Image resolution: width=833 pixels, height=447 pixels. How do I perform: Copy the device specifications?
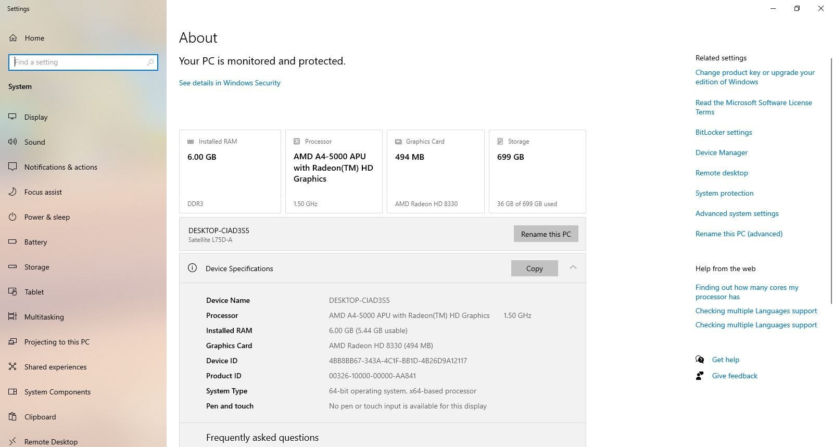(x=534, y=268)
